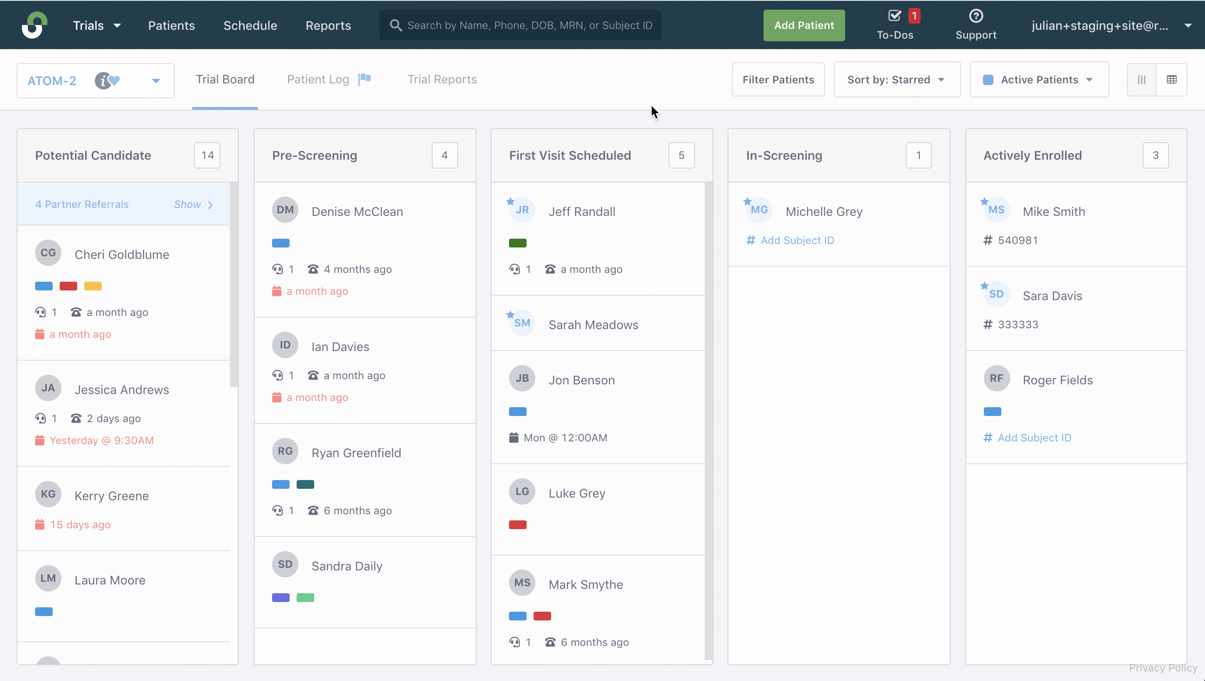Click the yellow tag on Cheri Goldblume
This screenshot has height=681, width=1205.
click(93, 286)
